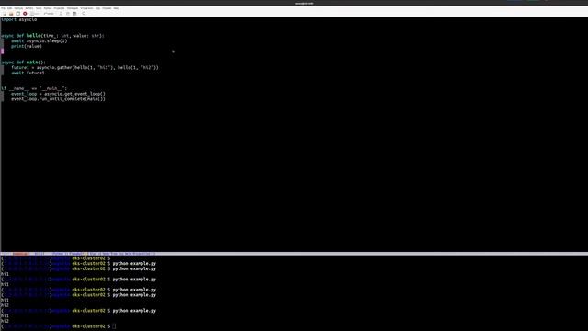Click the 'event_loop.run_until_complete(main())' line
588x331 pixels.
coord(58,99)
